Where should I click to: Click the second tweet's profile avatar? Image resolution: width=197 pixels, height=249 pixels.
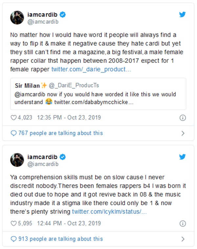17,160
